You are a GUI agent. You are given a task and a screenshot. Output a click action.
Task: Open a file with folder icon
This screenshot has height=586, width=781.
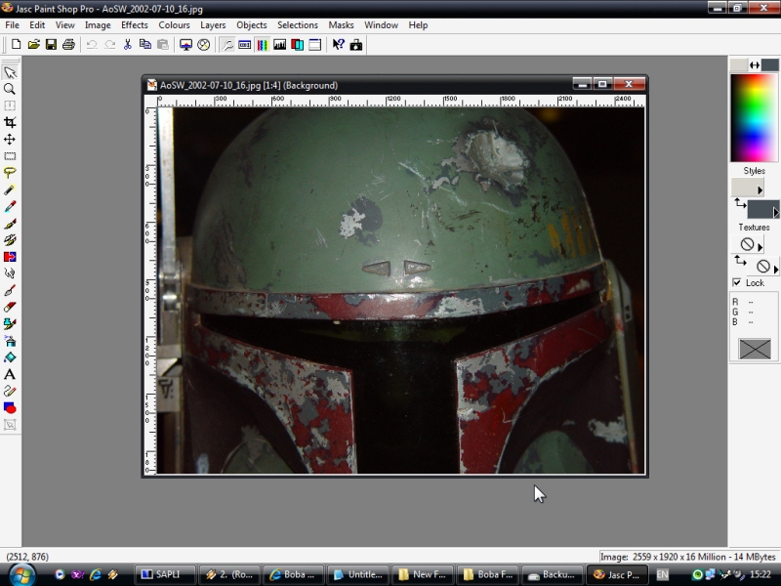[x=33, y=45]
